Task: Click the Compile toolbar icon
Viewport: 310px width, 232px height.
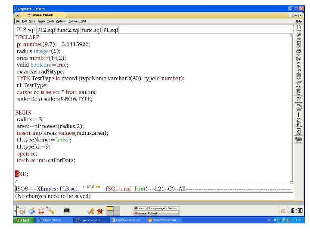Action: [x=298, y=123]
